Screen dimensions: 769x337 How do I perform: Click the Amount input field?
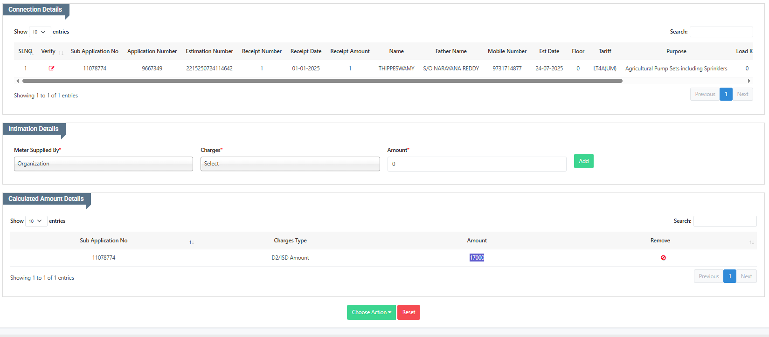click(x=476, y=164)
